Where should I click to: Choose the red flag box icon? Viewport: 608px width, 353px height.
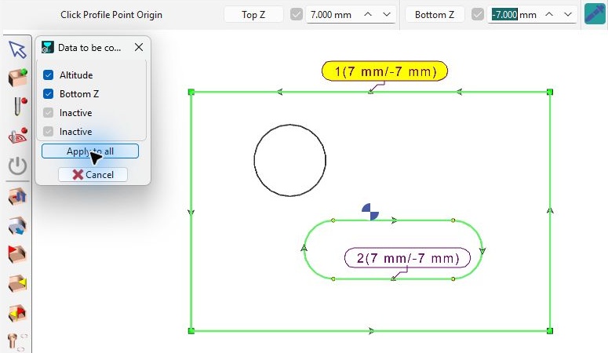pyautogui.click(x=17, y=254)
